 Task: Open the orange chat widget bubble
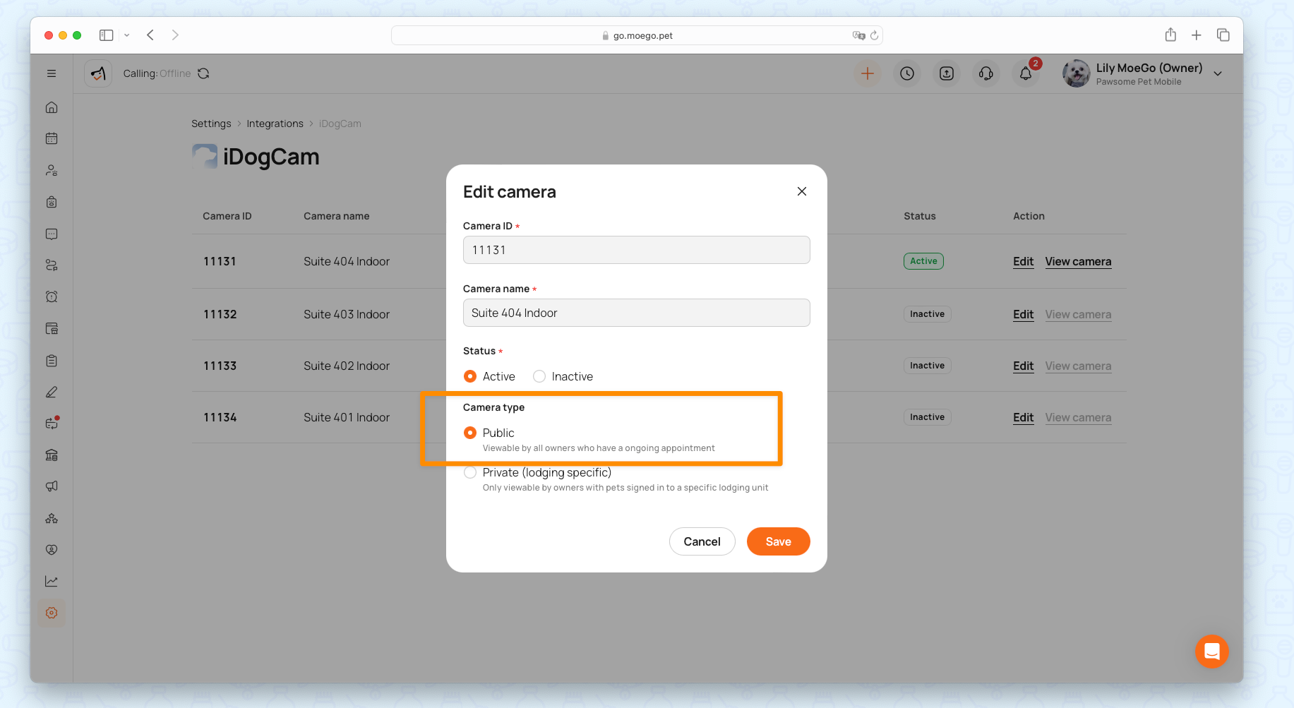[x=1212, y=652]
